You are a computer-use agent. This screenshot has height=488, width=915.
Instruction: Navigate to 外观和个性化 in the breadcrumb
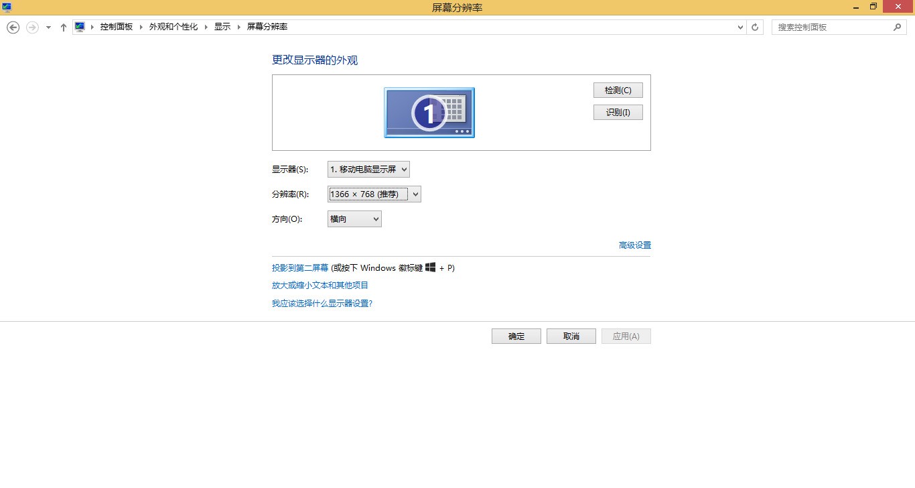click(x=173, y=26)
